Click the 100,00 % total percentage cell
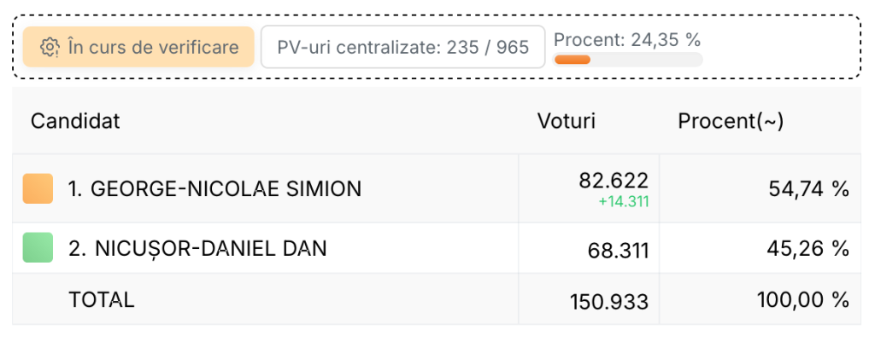 pyautogui.click(x=803, y=300)
